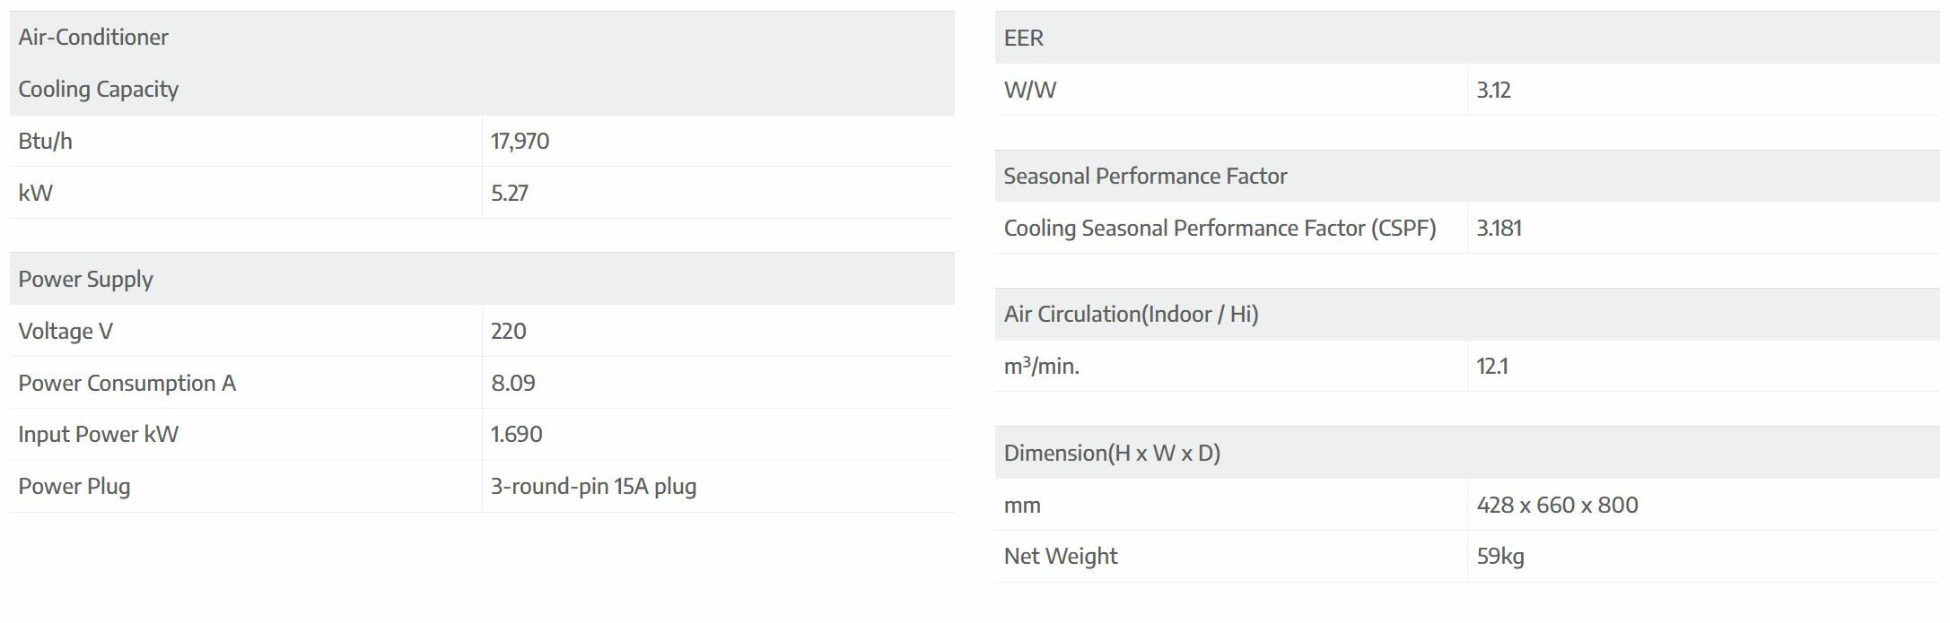Click the Input Power kW value 1.690

[516, 435]
